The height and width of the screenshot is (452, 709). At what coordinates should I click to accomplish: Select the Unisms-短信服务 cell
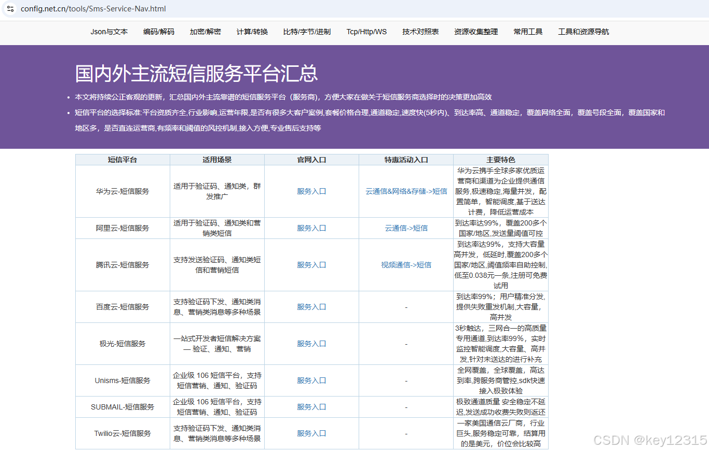point(122,380)
